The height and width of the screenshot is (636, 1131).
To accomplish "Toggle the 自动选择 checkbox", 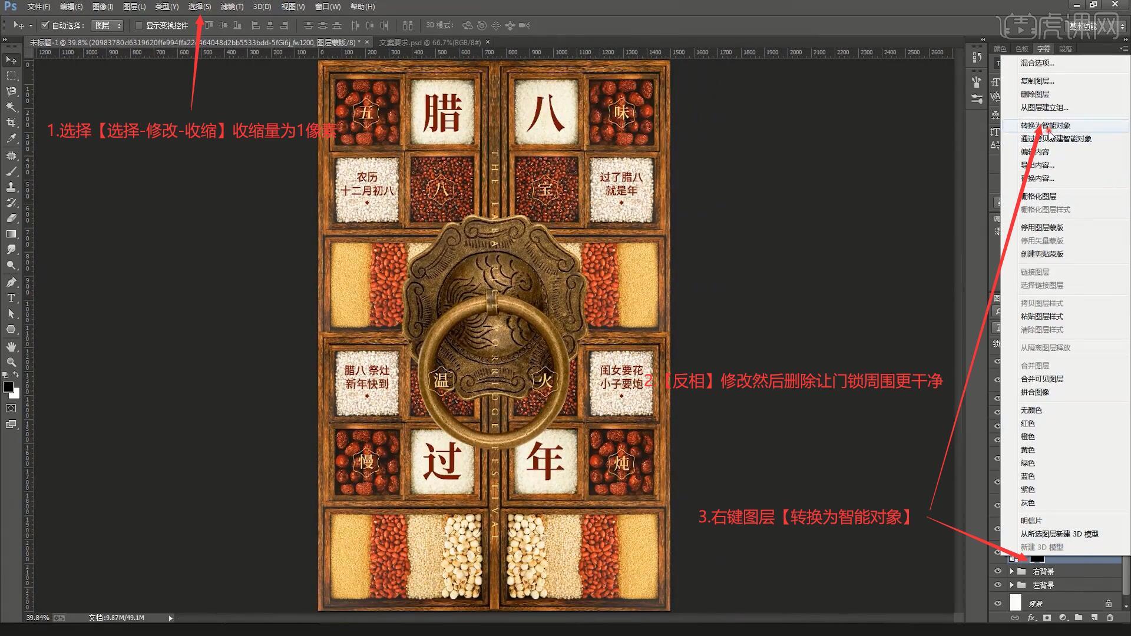I will pyautogui.click(x=45, y=25).
